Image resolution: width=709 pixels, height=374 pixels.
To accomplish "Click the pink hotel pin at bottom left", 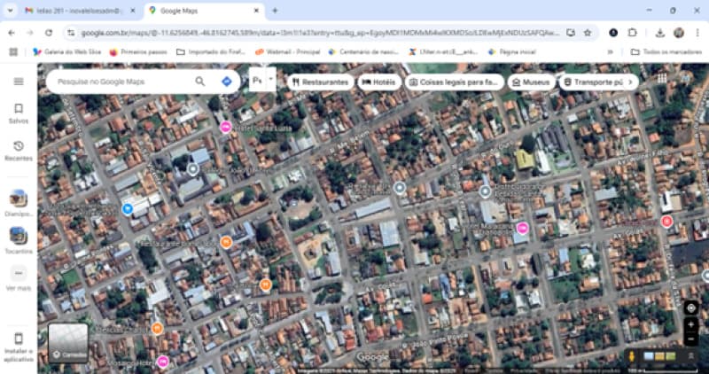I will coord(163,362).
